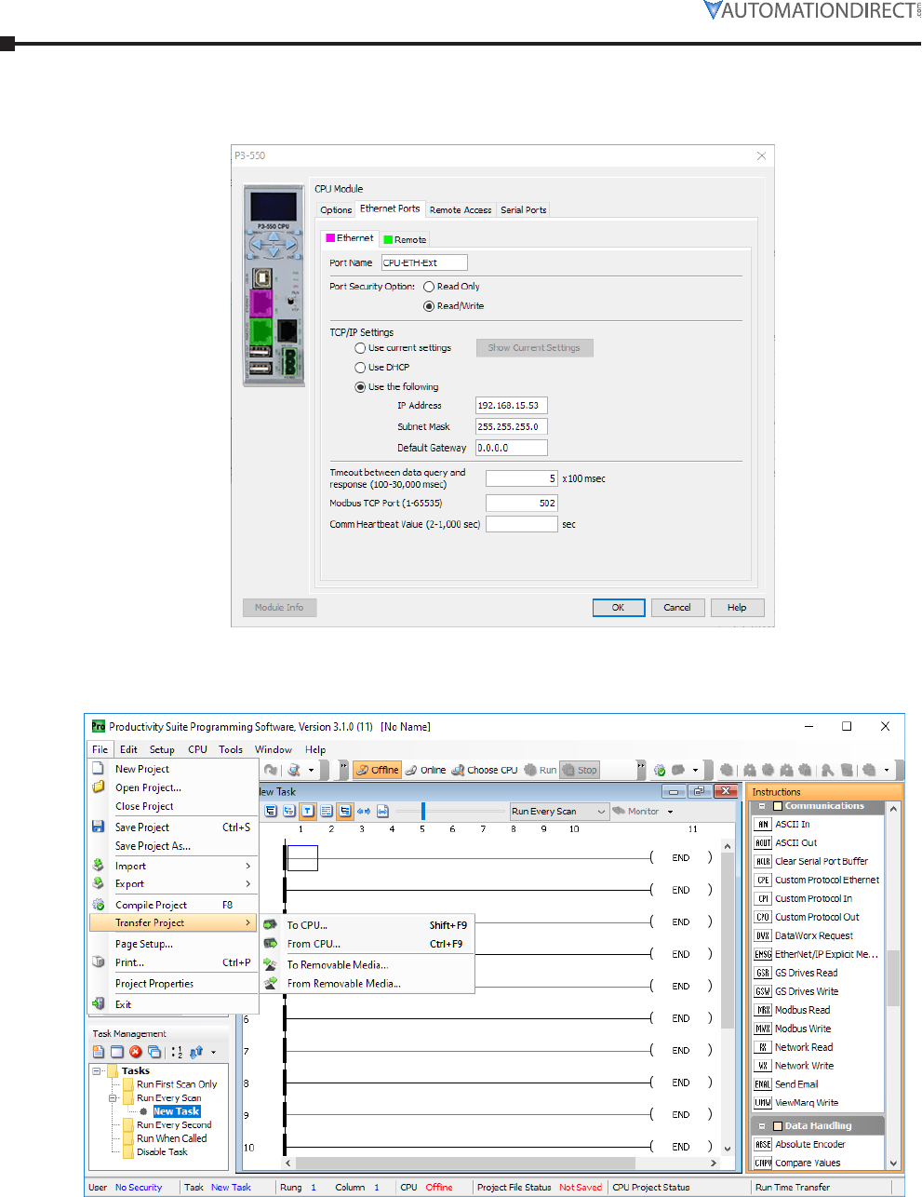This screenshot has height=1197, width=922.
Task: Click new task icon in Task Management
Action: [99, 1052]
